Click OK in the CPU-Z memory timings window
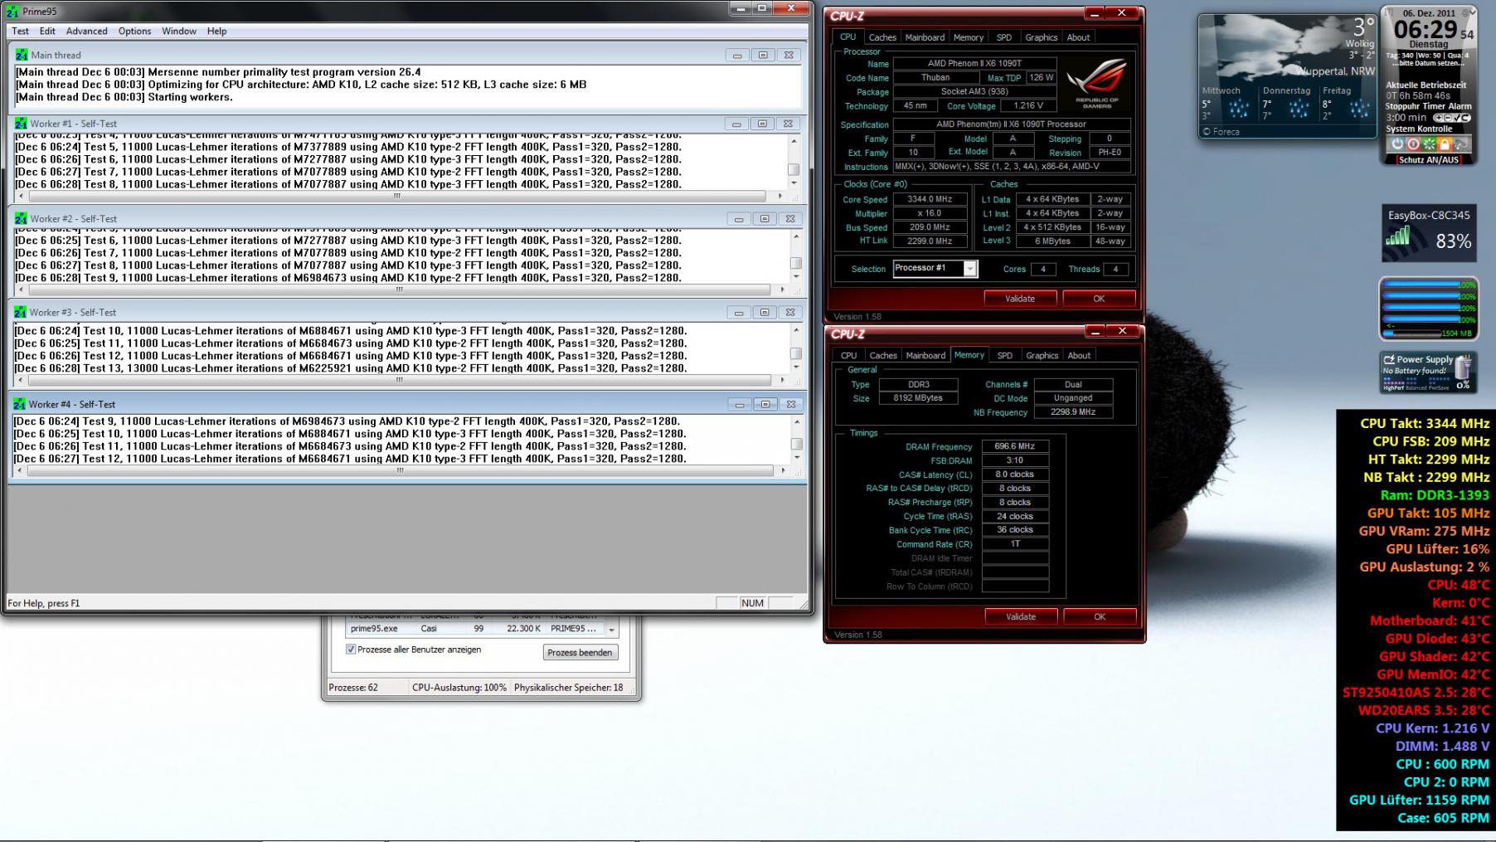Viewport: 1496px width, 842px height. pos(1100,616)
